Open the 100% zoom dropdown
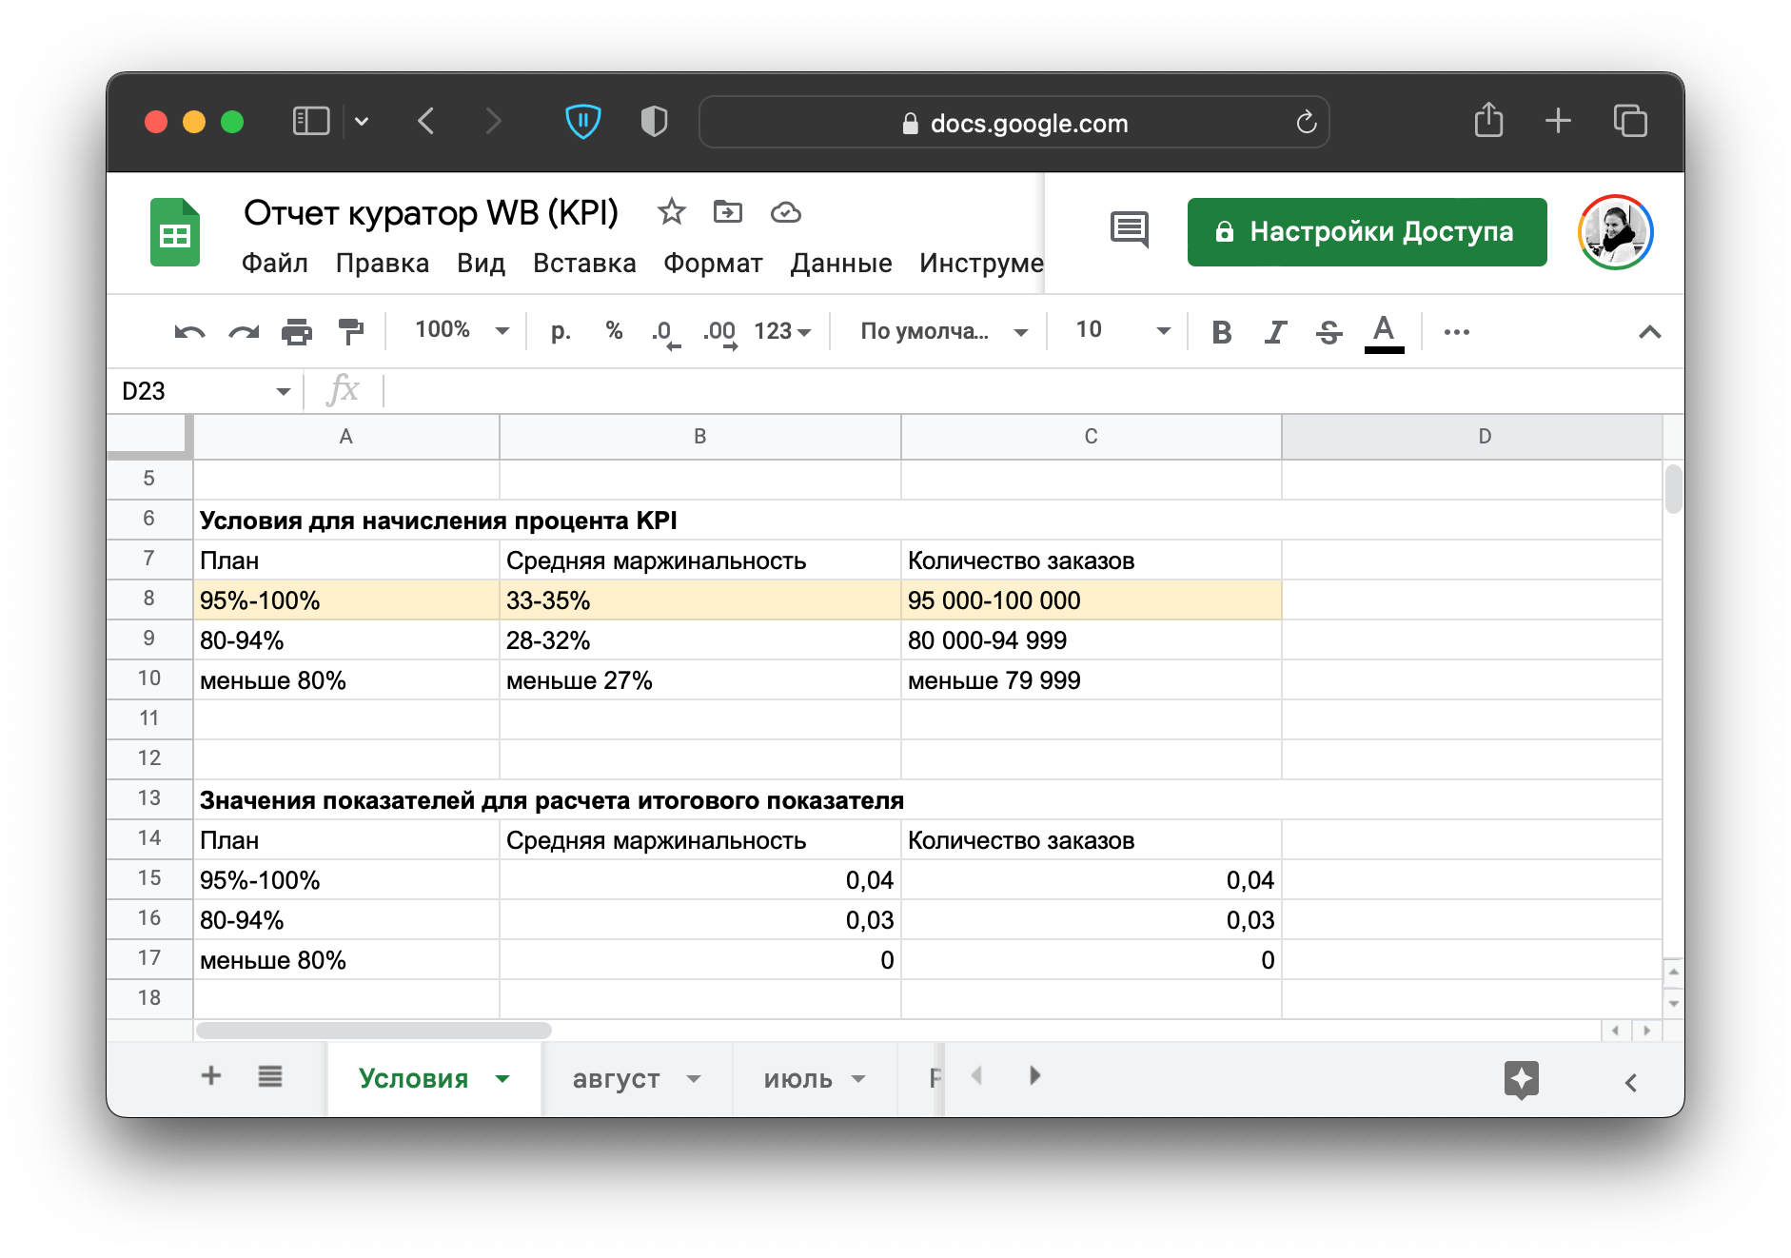 (462, 330)
